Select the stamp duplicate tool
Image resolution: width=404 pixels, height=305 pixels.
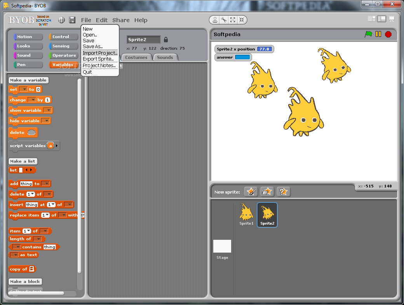215,20
